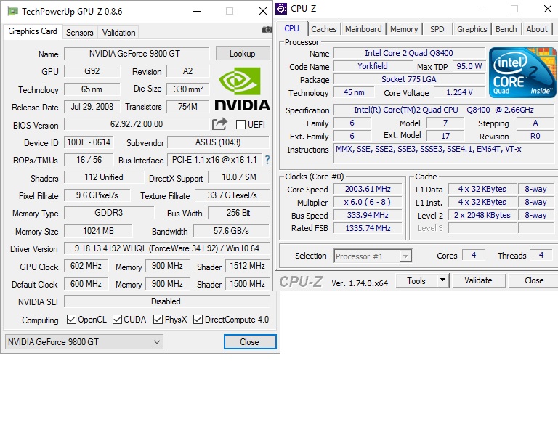The image size is (558, 446).
Task: Minimize the CPU-Z window
Action: (482, 9)
